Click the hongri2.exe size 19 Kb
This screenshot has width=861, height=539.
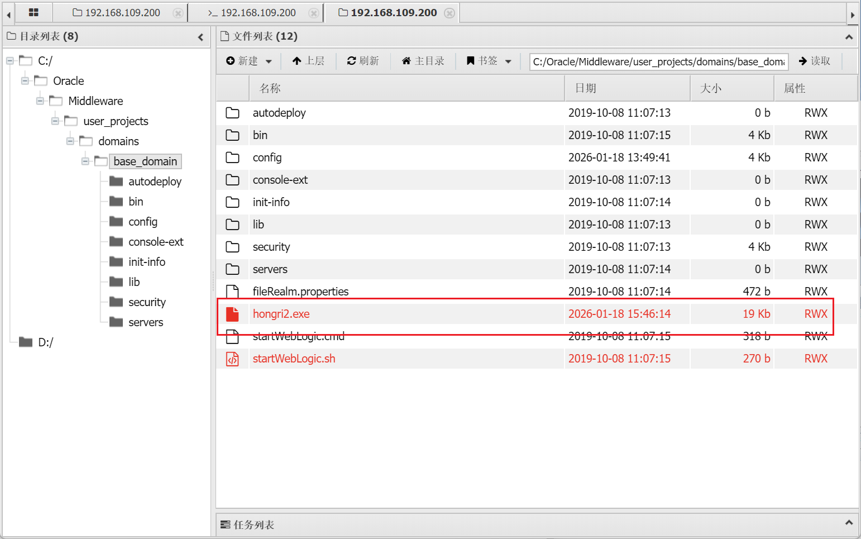click(756, 314)
